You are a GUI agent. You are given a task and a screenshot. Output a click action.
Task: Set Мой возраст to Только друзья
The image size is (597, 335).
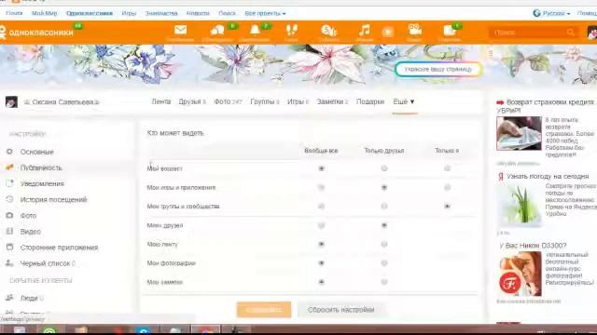pyautogui.click(x=384, y=168)
